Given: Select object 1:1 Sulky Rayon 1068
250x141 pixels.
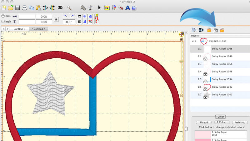Looking at the screenshot, I should coord(220,49).
